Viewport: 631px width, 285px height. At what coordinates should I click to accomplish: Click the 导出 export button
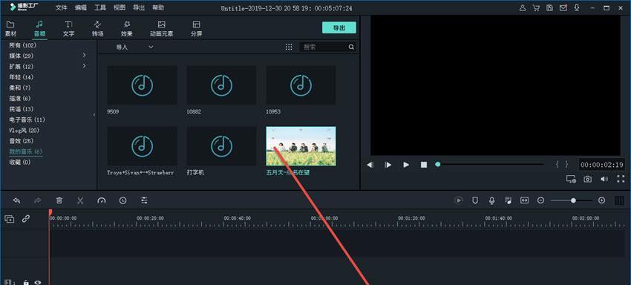click(339, 27)
